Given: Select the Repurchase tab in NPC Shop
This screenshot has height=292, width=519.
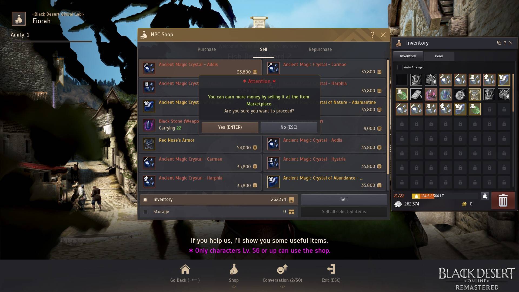Looking at the screenshot, I should coord(320,49).
